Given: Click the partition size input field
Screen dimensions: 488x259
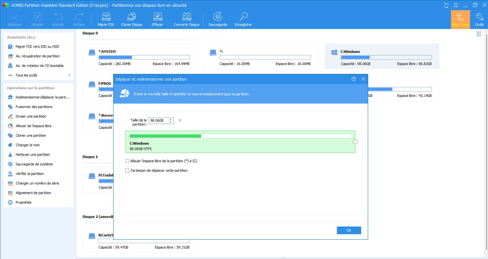Looking at the screenshot, I should 159,121.
